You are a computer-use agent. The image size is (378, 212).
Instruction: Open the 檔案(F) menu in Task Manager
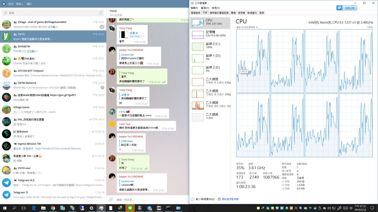click(195, 8)
